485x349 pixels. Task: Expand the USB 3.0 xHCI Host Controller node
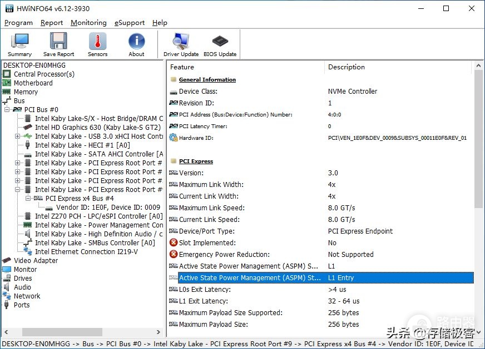(x=18, y=136)
